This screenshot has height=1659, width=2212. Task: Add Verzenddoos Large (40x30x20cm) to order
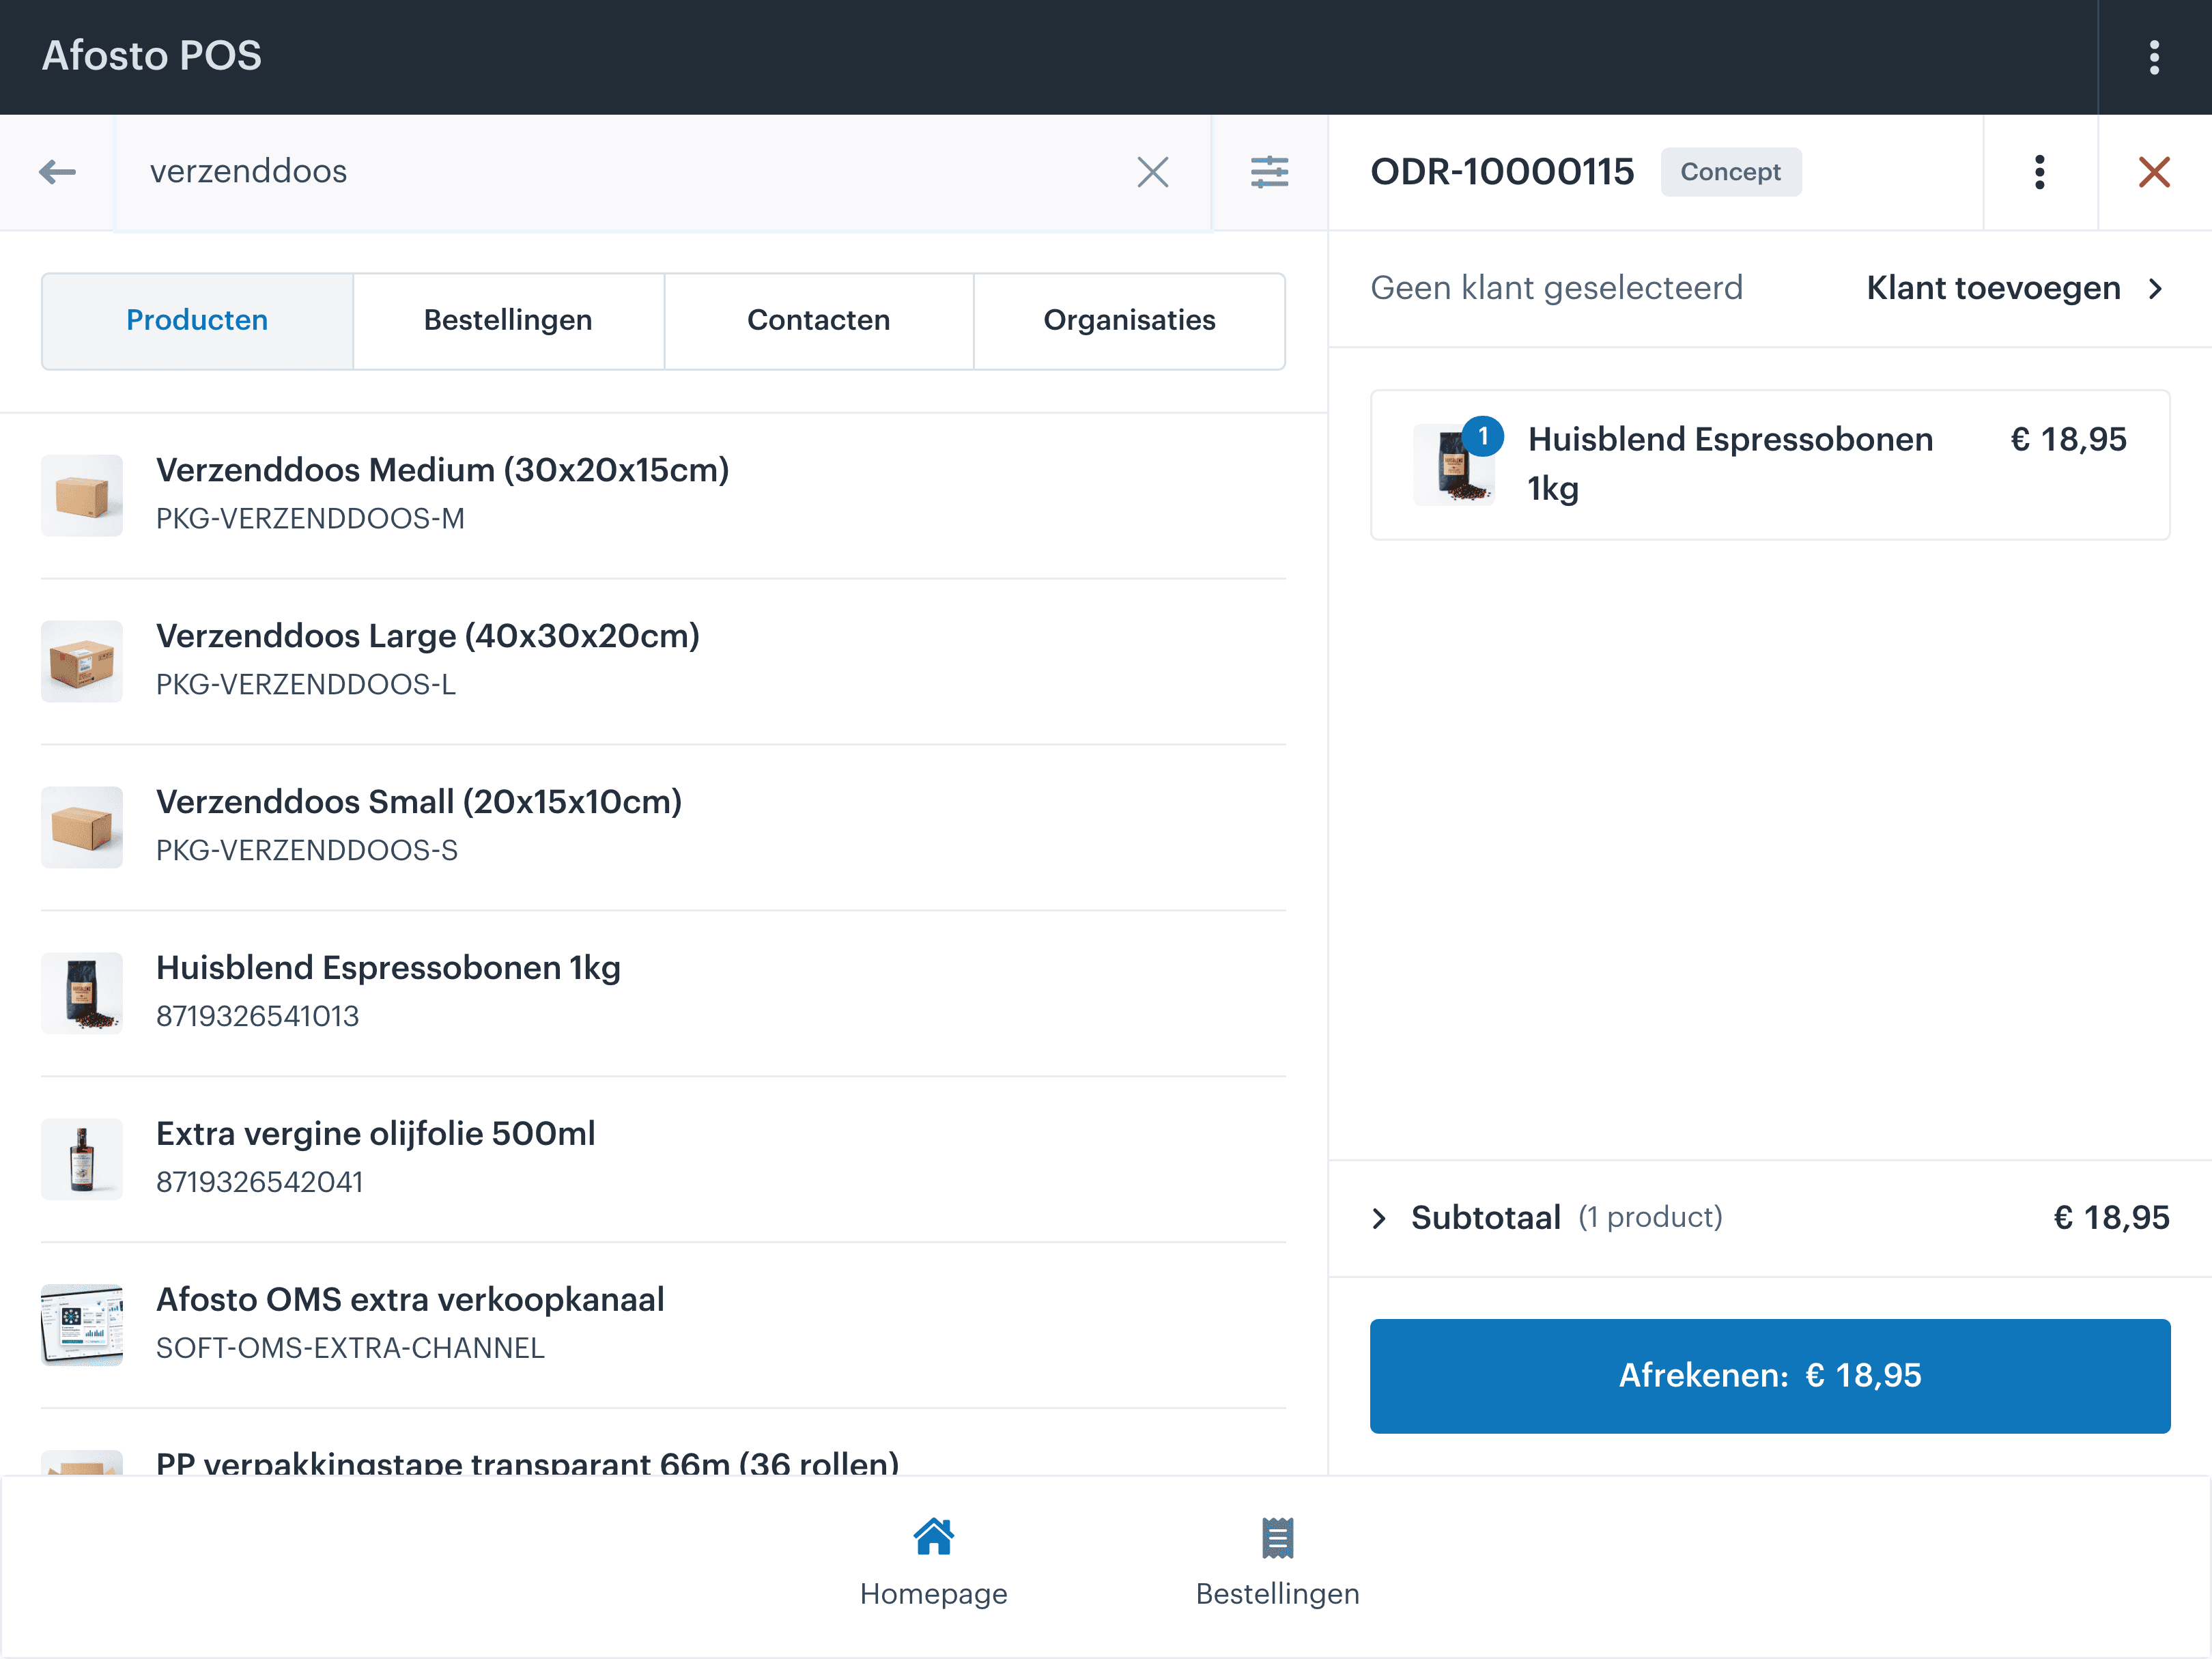[663, 662]
